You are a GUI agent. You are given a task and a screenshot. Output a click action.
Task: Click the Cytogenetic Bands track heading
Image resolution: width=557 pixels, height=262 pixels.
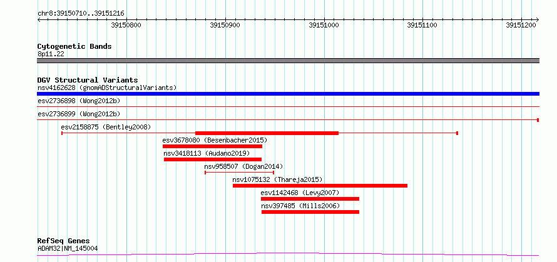coord(74,46)
